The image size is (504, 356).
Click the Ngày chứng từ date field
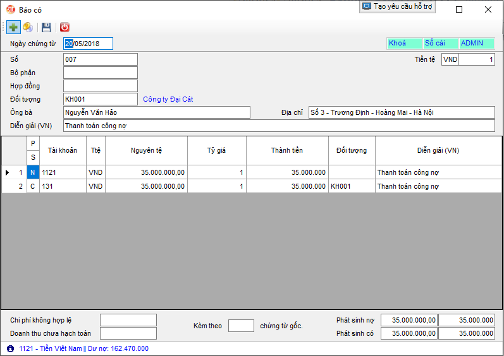point(88,44)
